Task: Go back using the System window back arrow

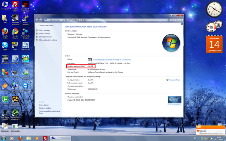Action: click(37, 20)
